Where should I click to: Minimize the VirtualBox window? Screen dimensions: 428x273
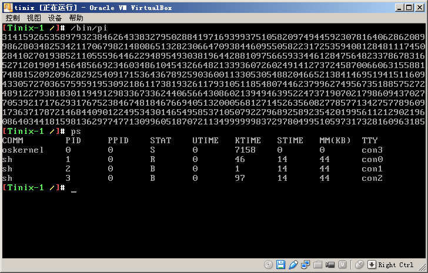[399, 8]
